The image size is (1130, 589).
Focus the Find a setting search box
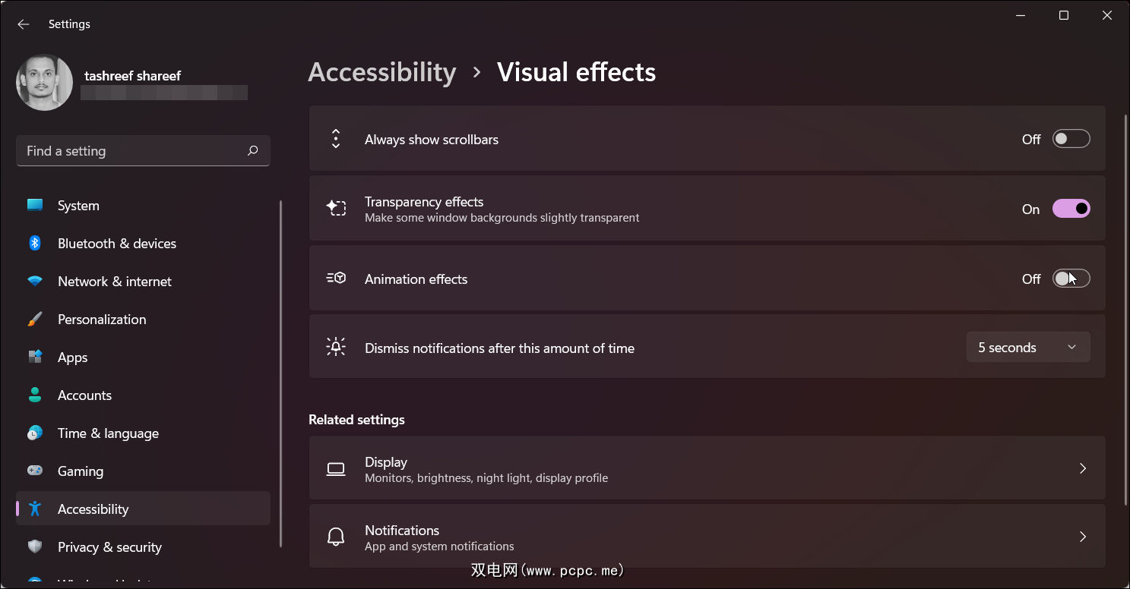pos(133,151)
